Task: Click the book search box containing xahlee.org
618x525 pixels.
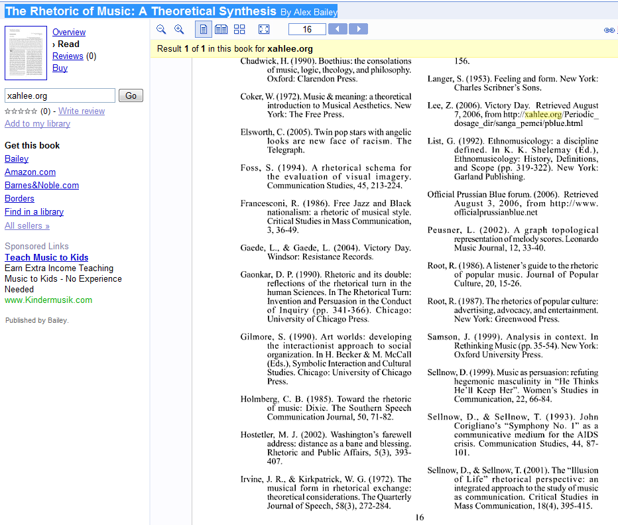Action: click(60, 95)
